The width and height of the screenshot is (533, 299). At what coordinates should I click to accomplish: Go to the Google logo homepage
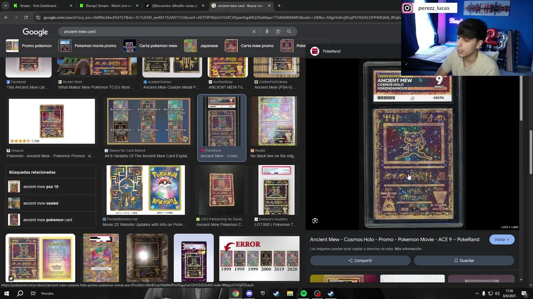click(x=35, y=32)
